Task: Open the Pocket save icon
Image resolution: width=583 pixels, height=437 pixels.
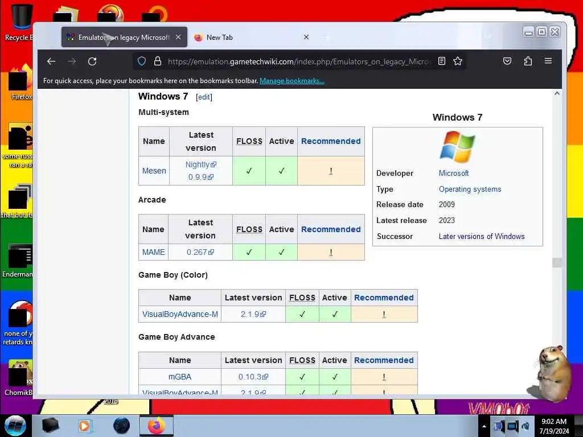Action: (x=507, y=61)
